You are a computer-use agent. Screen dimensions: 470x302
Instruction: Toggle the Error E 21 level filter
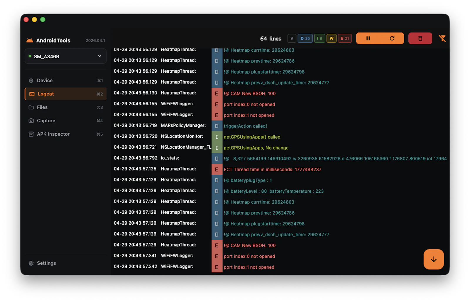point(345,38)
